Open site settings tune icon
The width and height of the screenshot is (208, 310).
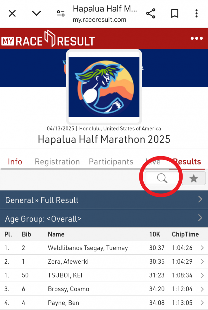tap(60, 13)
